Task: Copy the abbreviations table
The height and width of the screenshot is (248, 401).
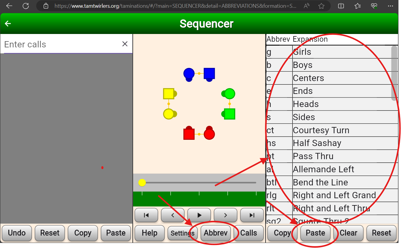Action: (282, 233)
